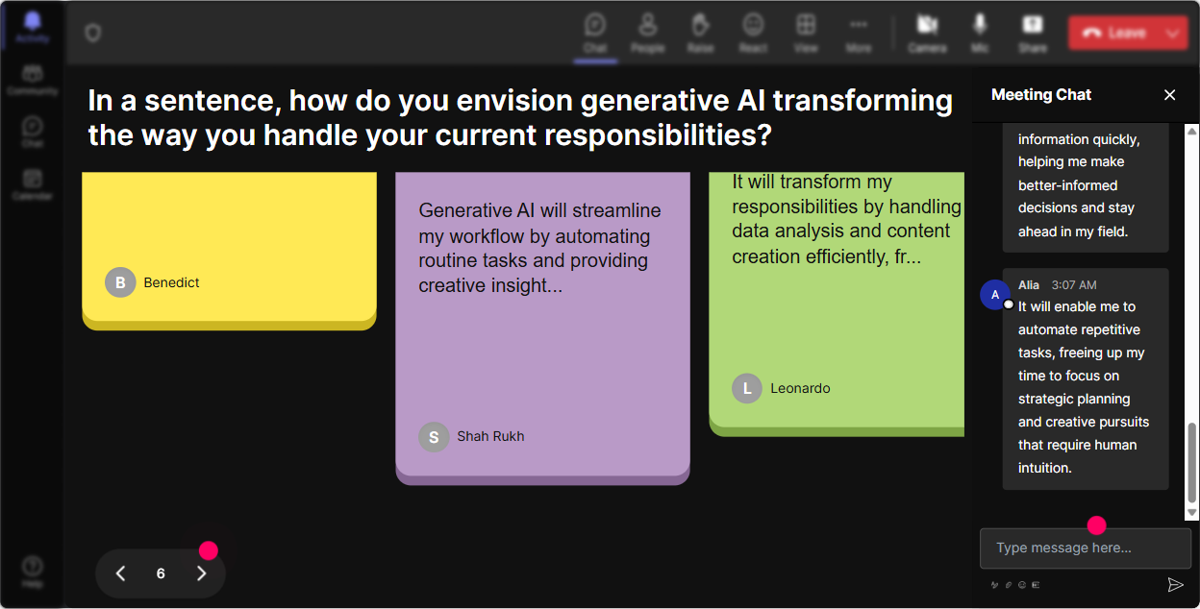Click the generative AI question heading
1200x609 pixels.
(520, 117)
